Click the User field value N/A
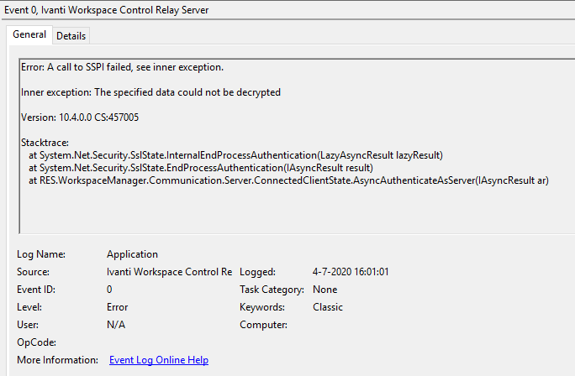The image size is (575, 376). [x=116, y=325]
